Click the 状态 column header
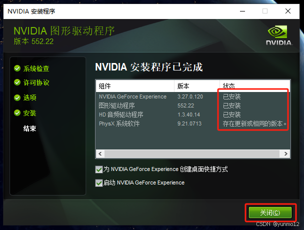The image size is (304, 230). [x=255, y=86]
